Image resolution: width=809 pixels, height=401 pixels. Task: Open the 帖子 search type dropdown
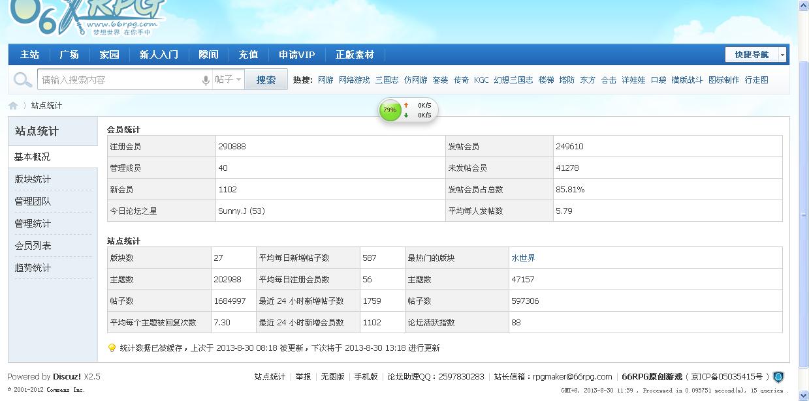[x=228, y=80]
